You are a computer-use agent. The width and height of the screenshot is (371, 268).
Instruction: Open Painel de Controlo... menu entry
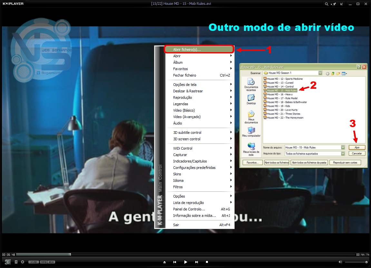pos(200,209)
